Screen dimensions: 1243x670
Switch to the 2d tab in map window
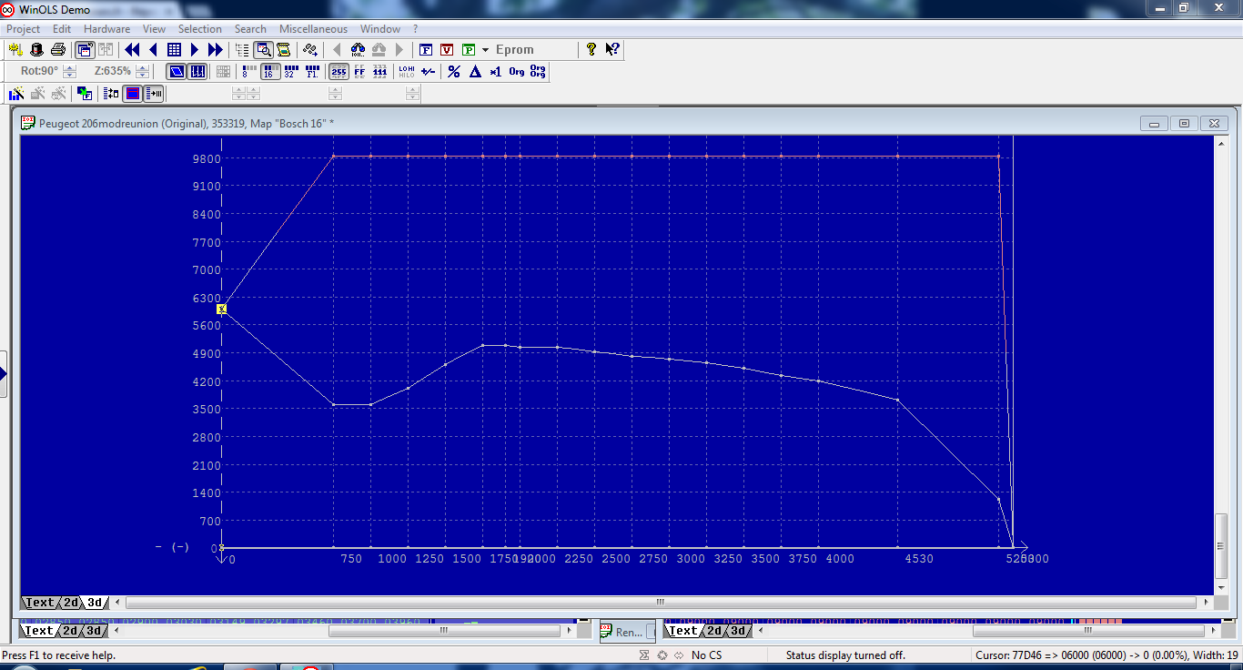(x=70, y=603)
